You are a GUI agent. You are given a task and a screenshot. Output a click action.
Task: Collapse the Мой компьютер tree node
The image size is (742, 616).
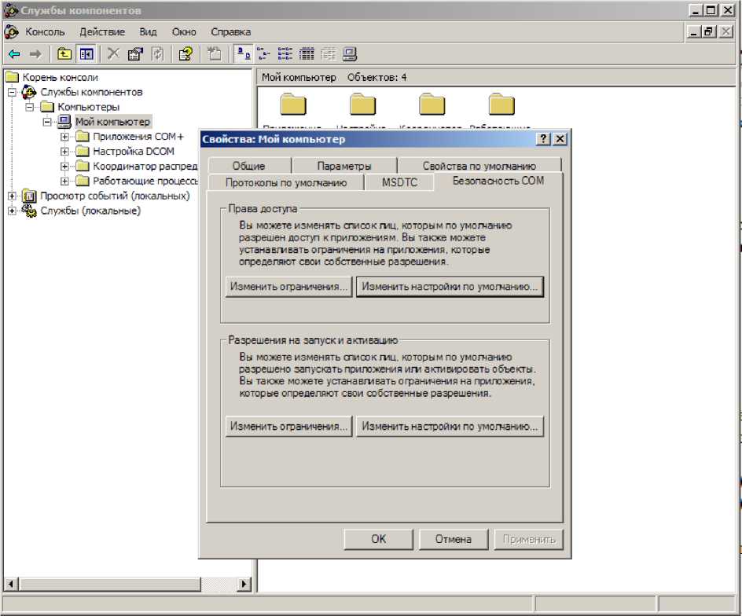pyautogui.click(x=47, y=122)
